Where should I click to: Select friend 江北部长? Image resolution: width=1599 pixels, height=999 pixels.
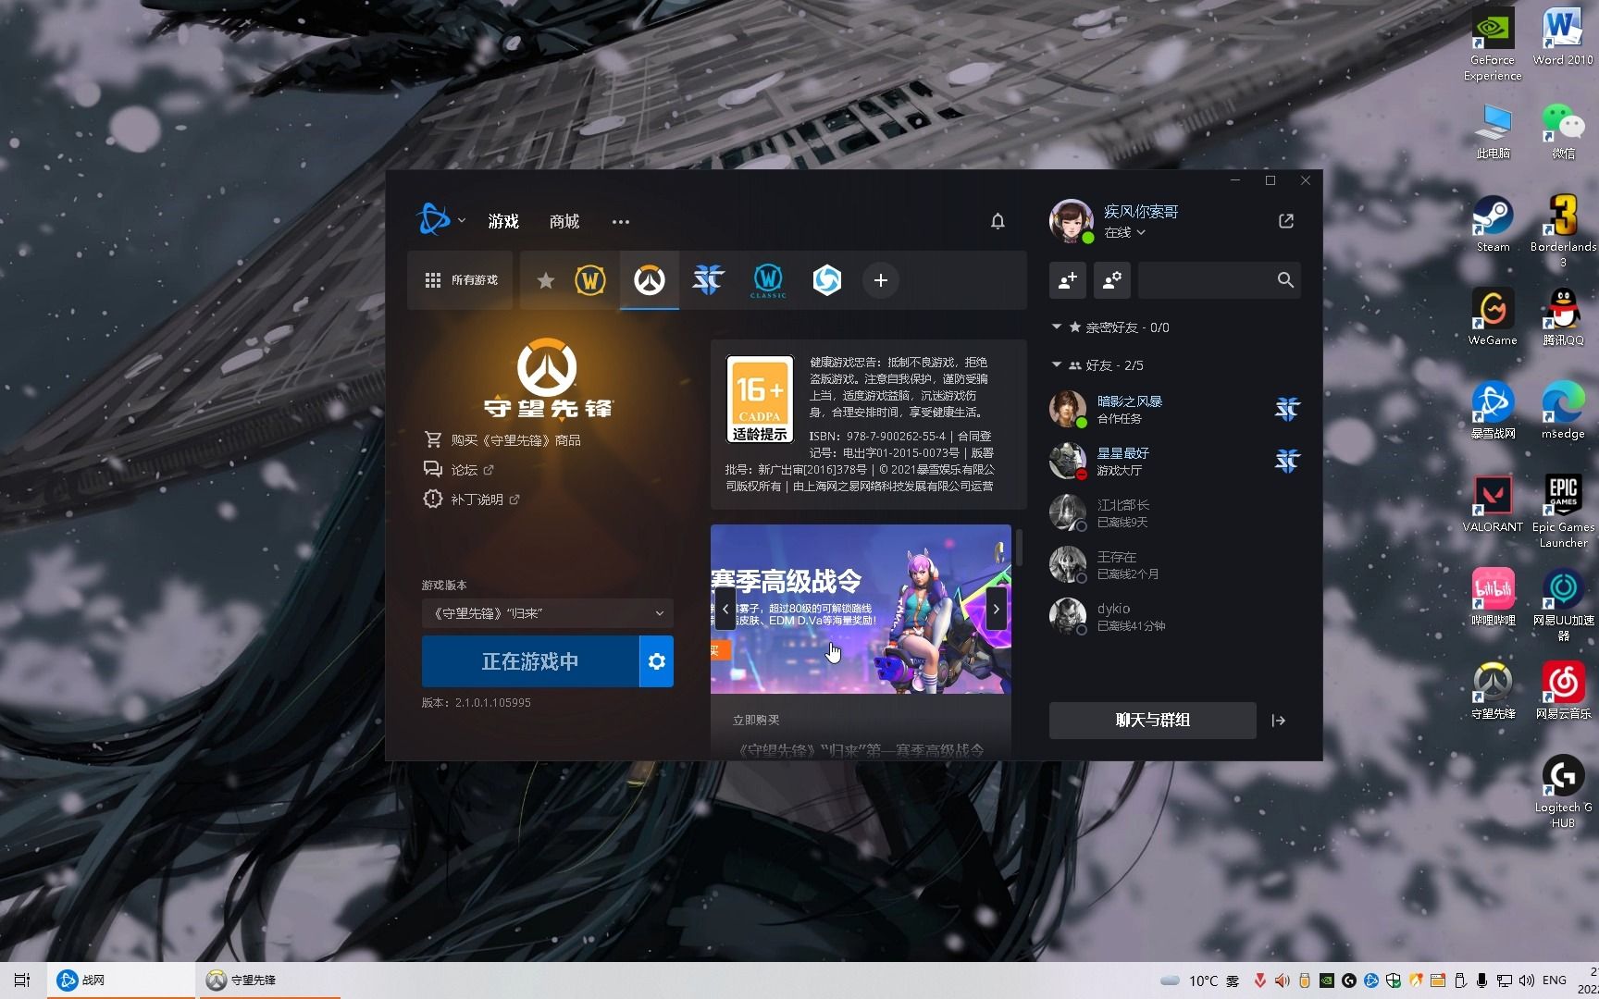tap(1174, 512)
